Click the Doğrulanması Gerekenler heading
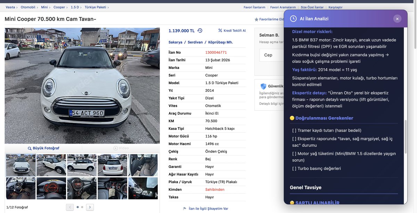This screenshot has width=417, height=213. [324, 118]
